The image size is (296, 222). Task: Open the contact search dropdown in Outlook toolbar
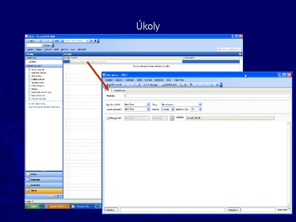pyautogui.click(x=87, y=41)
